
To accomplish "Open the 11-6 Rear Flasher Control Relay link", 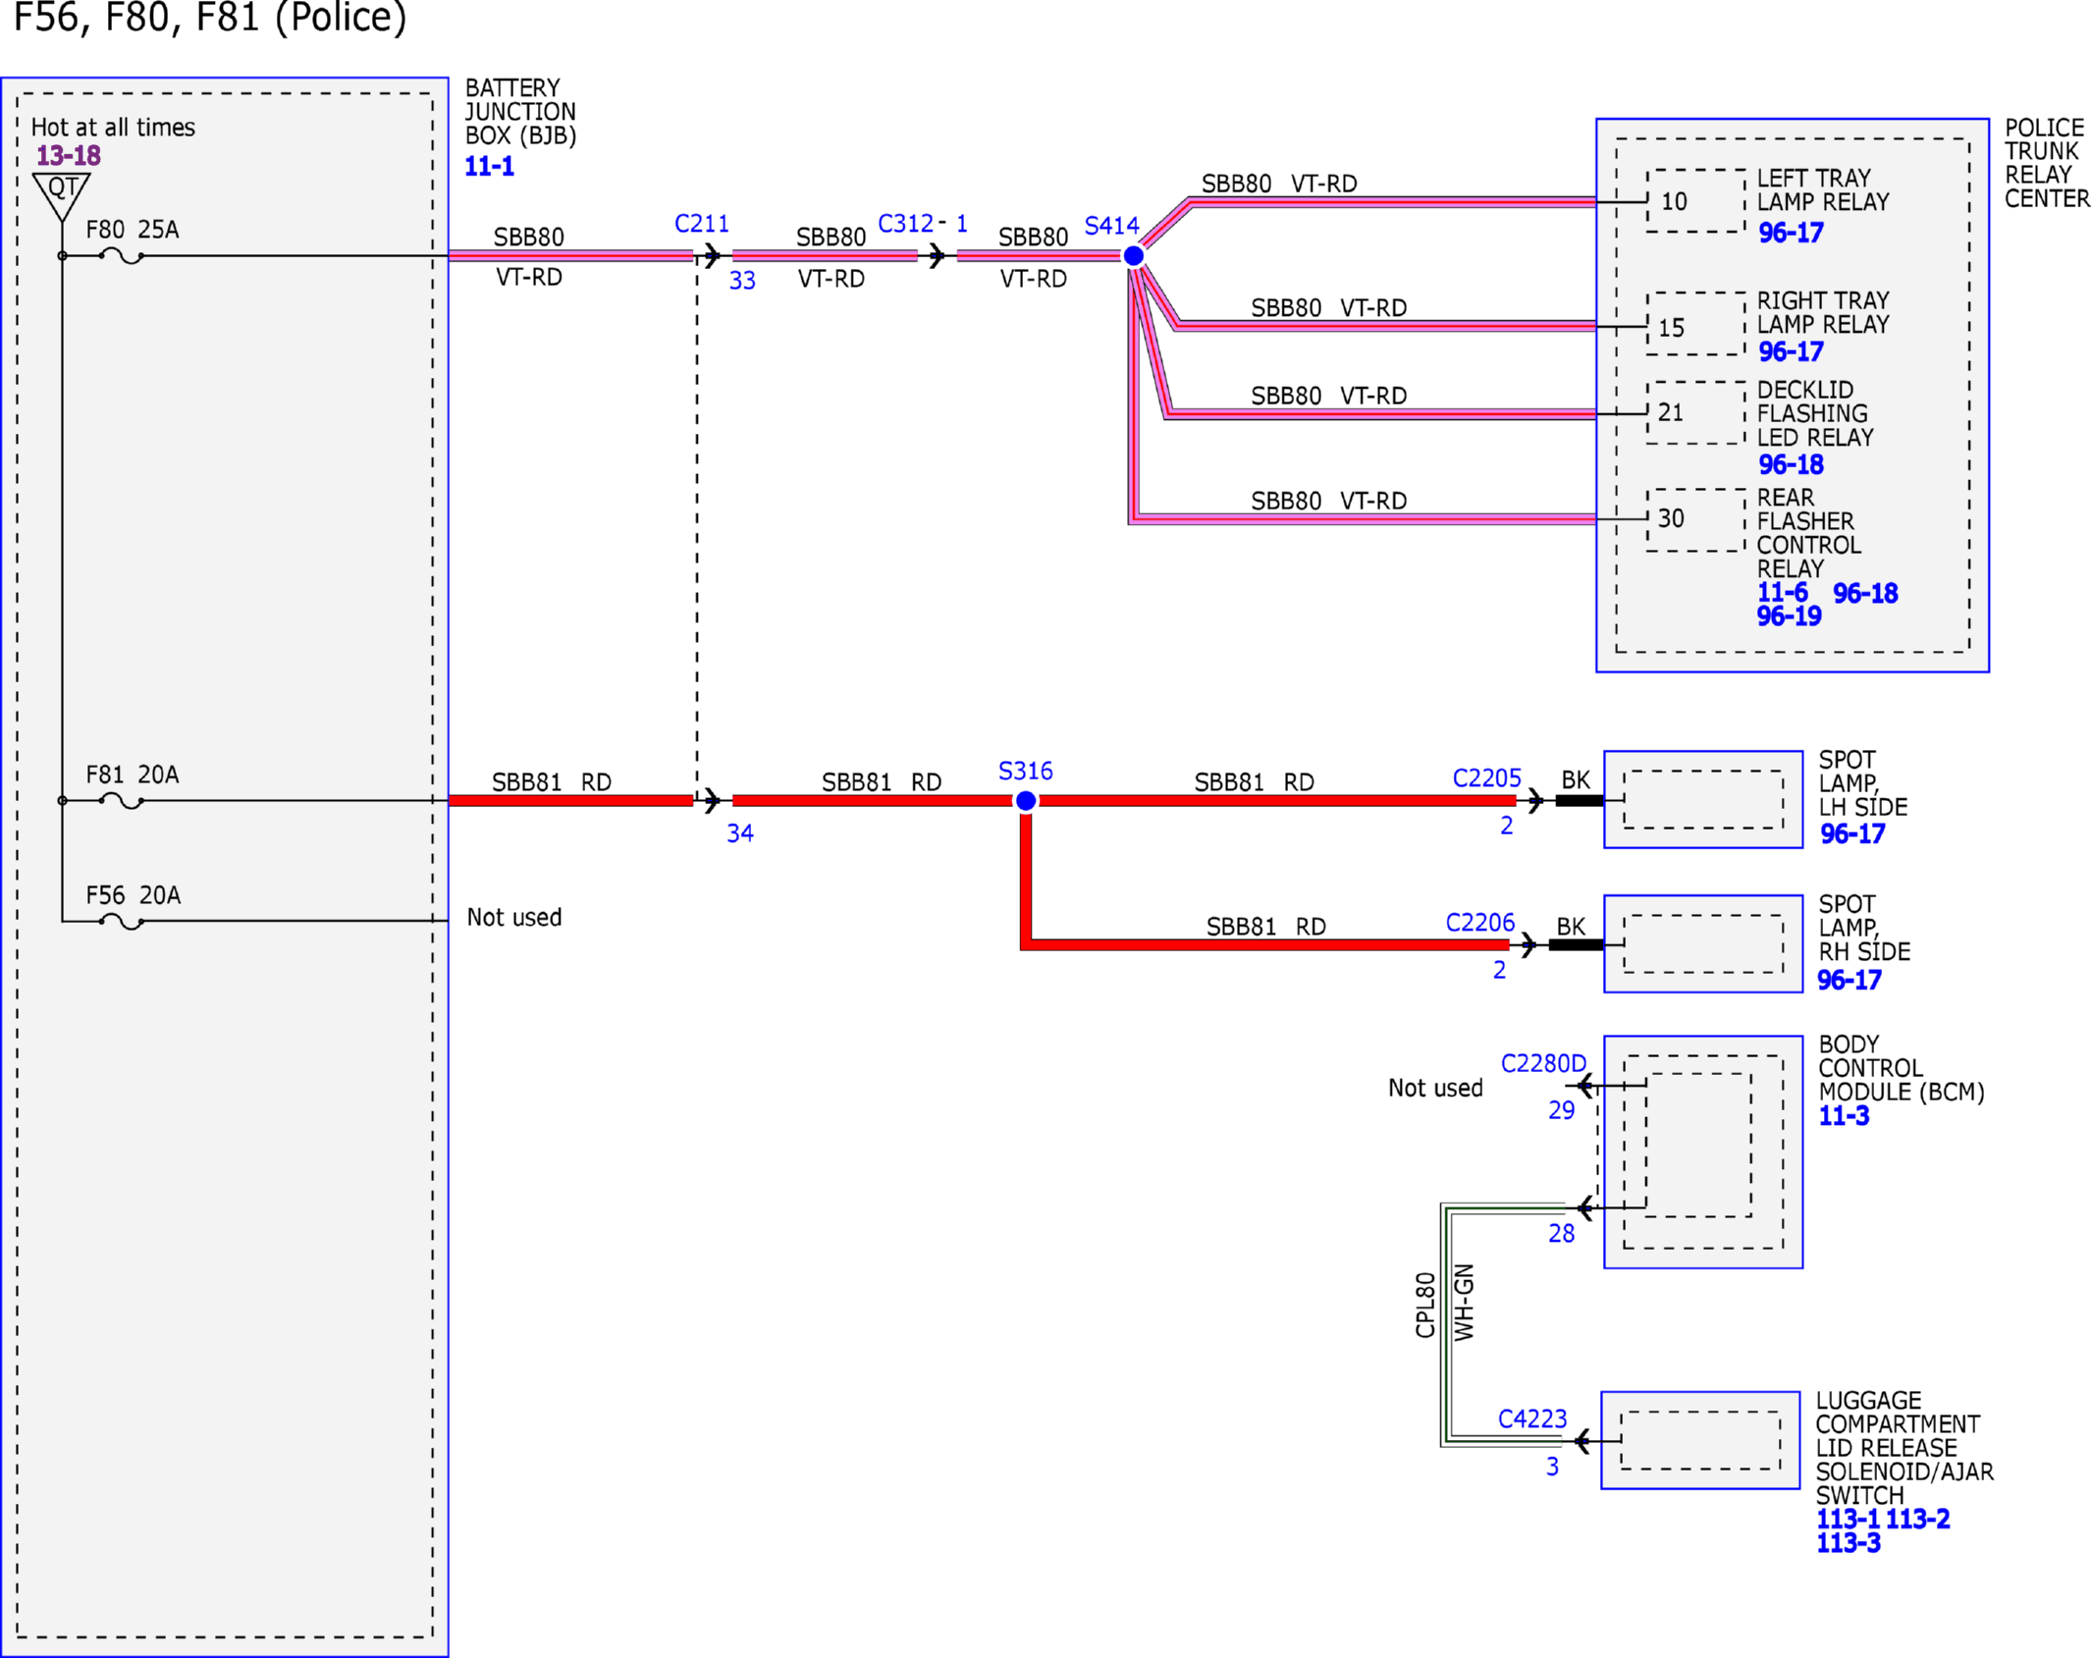I will click(1782, 592).
